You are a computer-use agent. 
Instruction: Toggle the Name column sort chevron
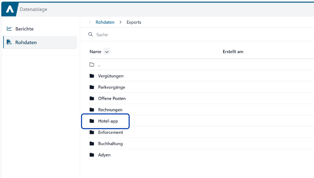107,52
